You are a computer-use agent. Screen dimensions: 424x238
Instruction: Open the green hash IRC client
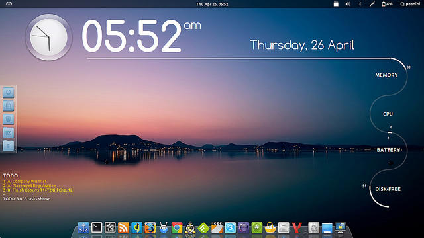[257, 227]
